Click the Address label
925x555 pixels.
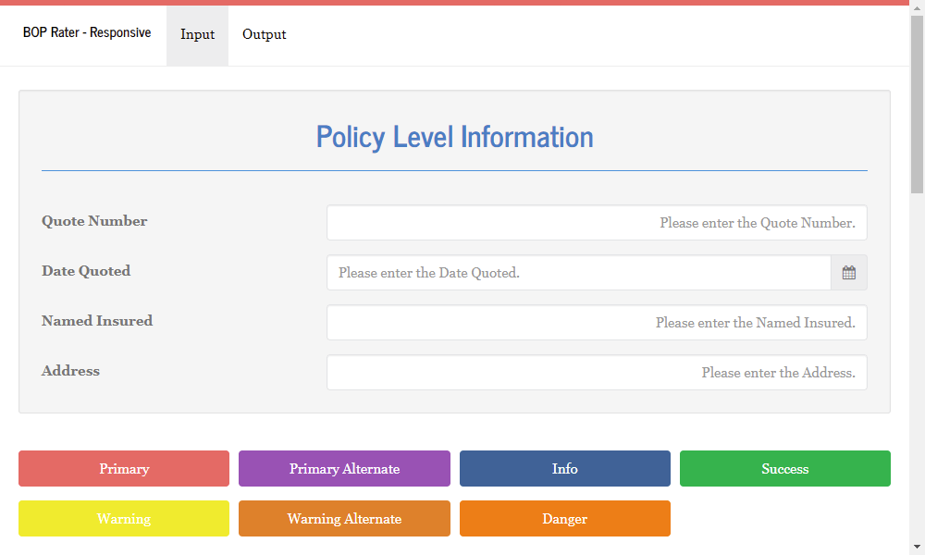(71, 371)
